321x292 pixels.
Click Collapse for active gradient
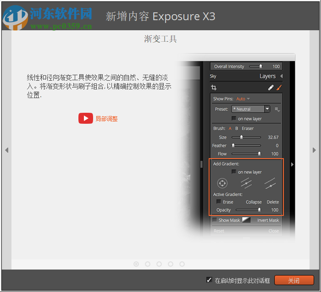pos(254,202)
